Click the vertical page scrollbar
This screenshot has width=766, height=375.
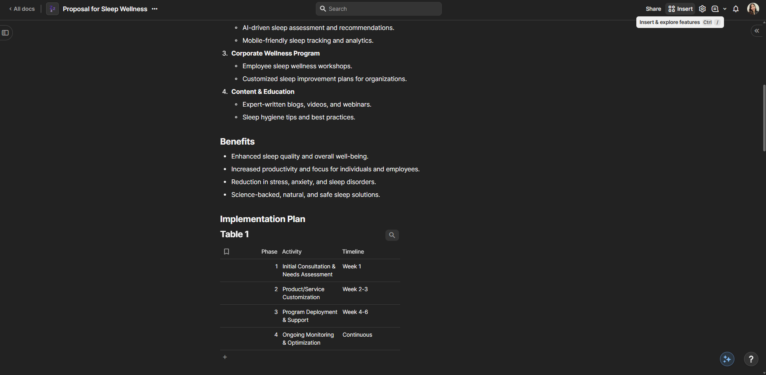point(764,118)
